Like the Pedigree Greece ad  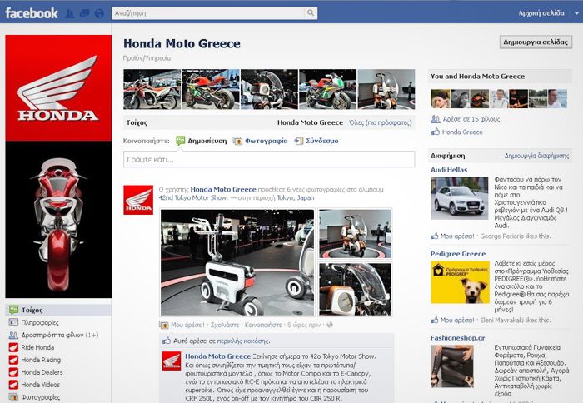457,320
